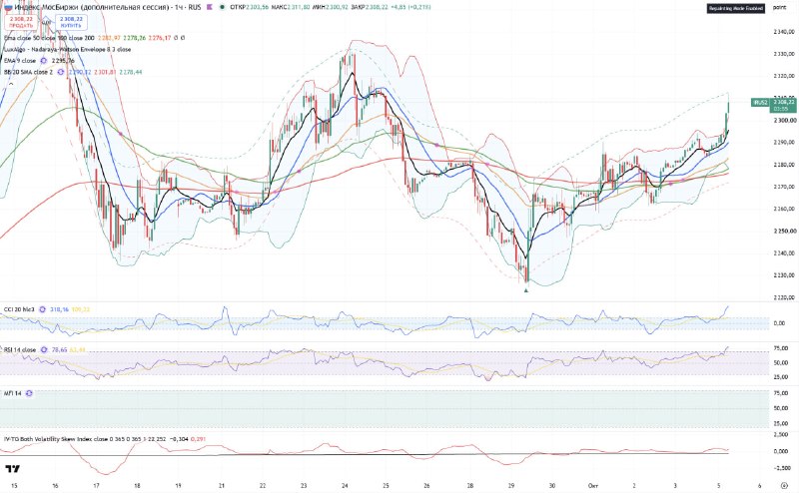Select the Ema close 50 100 200 indicator
Viewport: 799px width, 493px height.
[x=49, y=38]
